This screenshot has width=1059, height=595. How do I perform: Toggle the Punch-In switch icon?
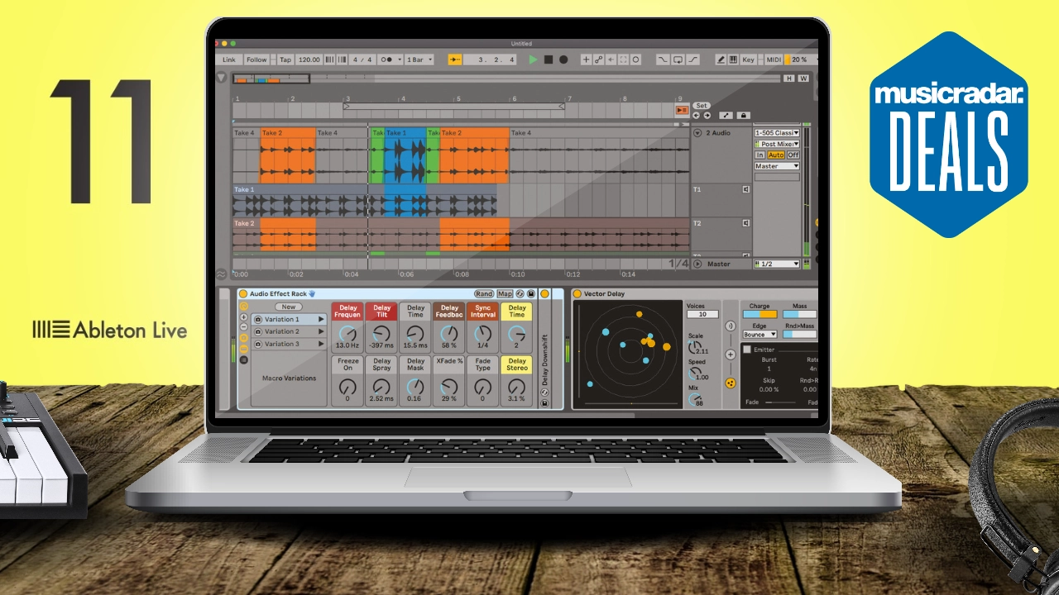[x=663, y=59]
